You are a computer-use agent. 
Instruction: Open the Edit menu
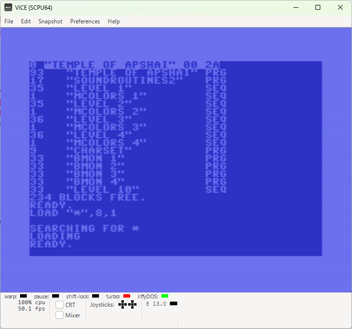pyautogui.click(x=26, y=21)
